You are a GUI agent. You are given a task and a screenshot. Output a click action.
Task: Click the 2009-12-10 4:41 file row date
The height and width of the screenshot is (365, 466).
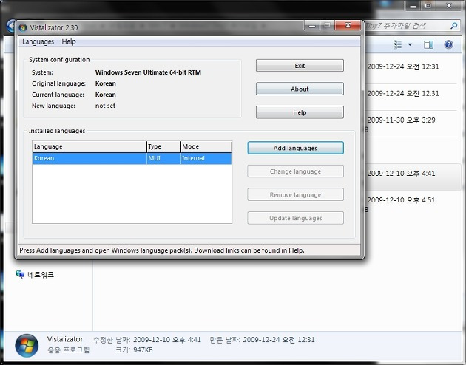click(401, 174)
